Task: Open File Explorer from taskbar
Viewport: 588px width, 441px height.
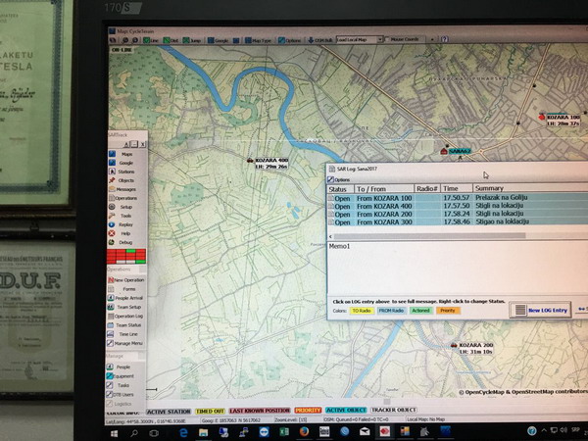Action: point(204,432)
